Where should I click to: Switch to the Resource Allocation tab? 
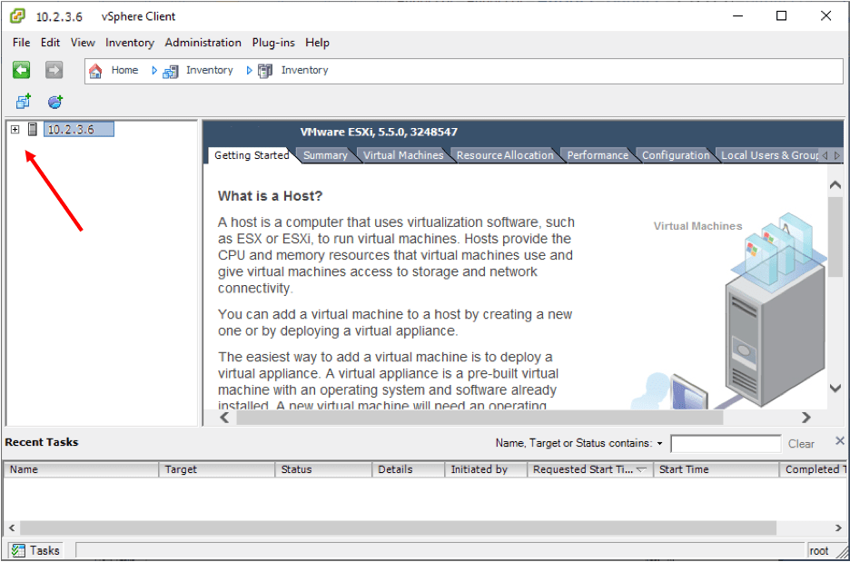tap(505, 155)
